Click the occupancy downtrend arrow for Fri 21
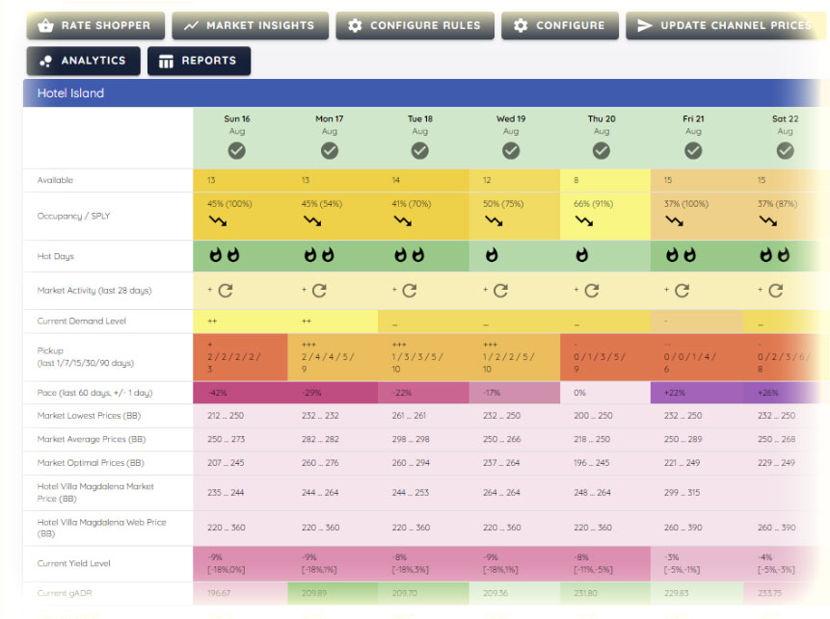Viewport: 830px width, 619px height. (x=675, y=221)
